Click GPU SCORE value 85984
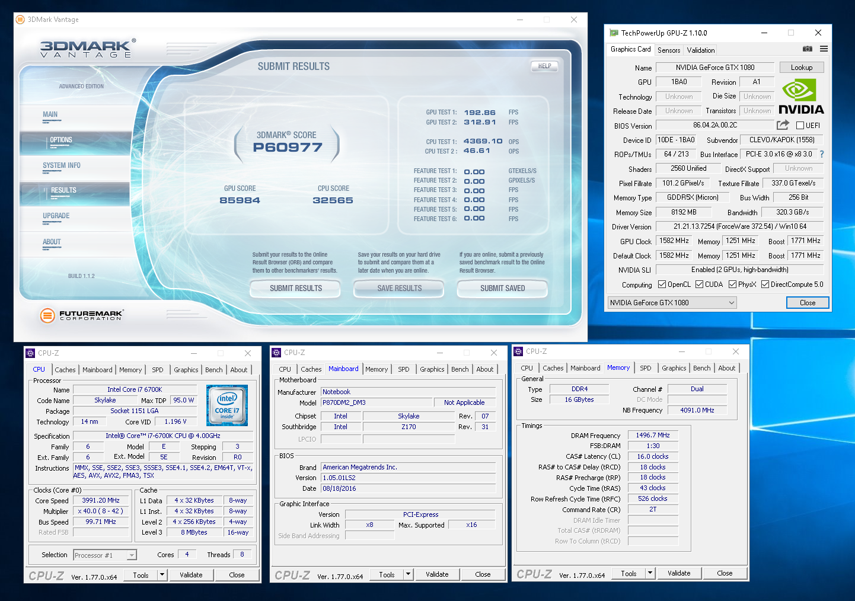The image size is (855, 601). (x=240, y=200)
